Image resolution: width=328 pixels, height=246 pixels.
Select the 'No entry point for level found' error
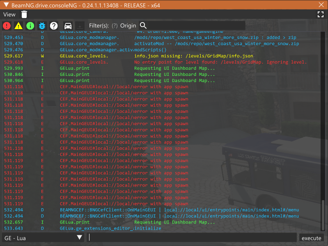click(161, 62)
